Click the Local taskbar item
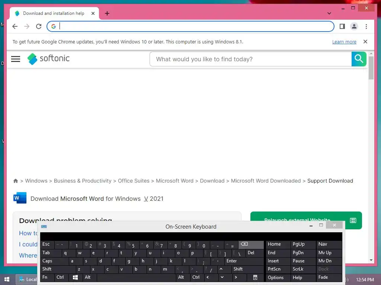381x285 pixels. pos(27,279)
